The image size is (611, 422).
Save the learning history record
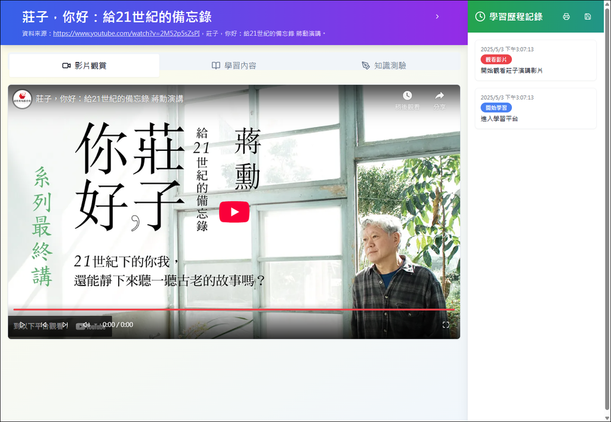588,16
